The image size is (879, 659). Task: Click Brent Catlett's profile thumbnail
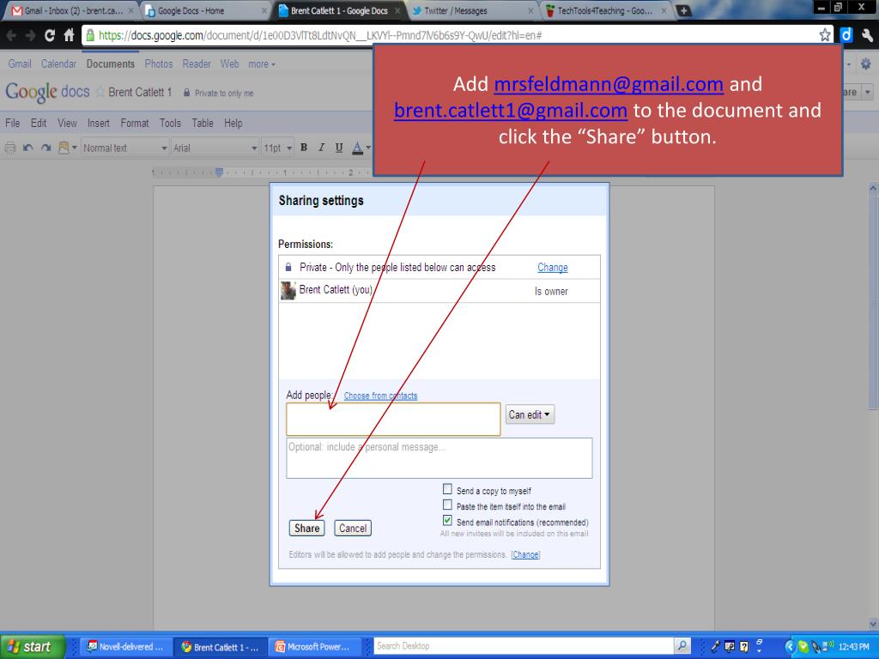288,291
